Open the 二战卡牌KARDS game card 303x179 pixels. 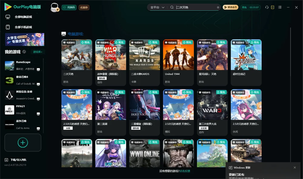(145, 63)
